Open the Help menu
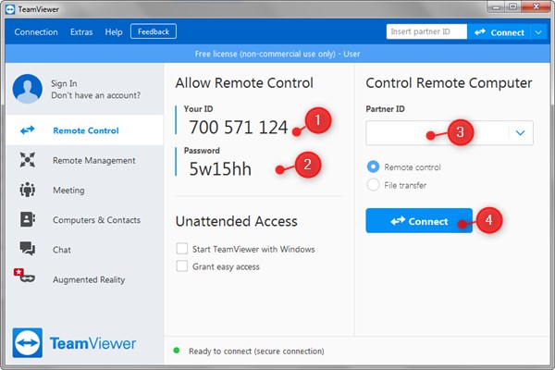The height and width of the screenshot is (370, 555). (x=114, y=31)
